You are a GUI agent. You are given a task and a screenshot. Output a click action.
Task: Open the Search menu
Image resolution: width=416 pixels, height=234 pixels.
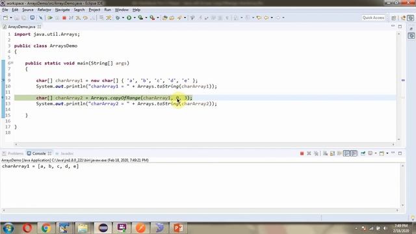(79, 10)
